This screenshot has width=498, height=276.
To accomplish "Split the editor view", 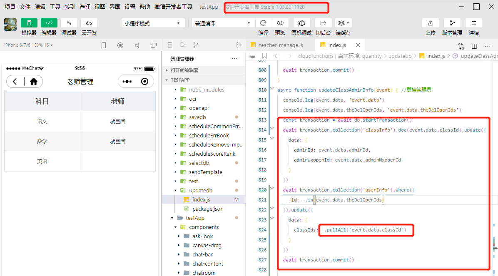I will click(475, 46).
